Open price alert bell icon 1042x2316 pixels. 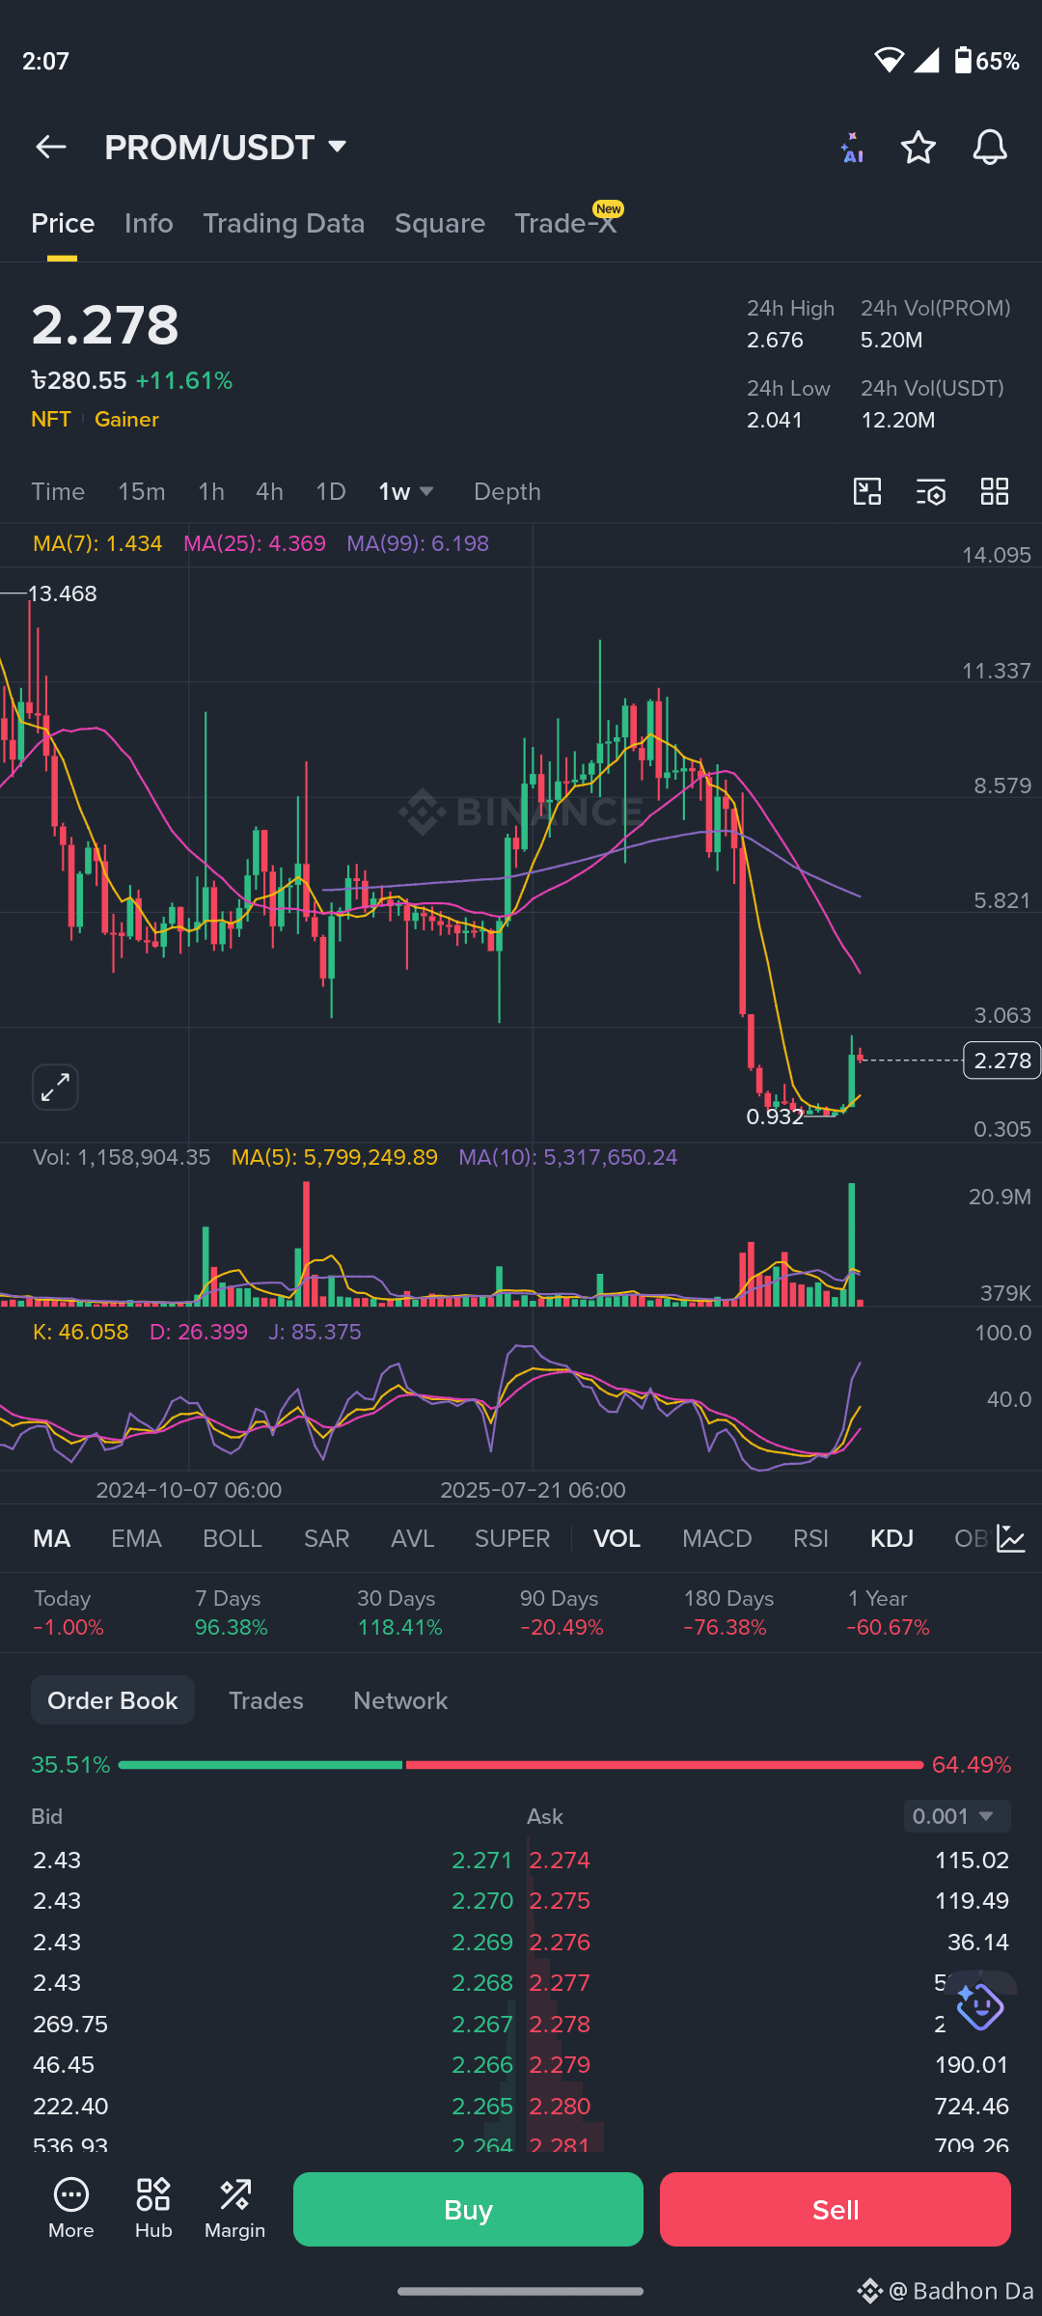[990, 148]
